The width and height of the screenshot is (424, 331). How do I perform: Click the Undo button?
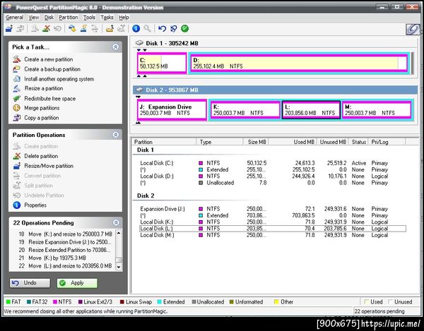click(30, 283)
